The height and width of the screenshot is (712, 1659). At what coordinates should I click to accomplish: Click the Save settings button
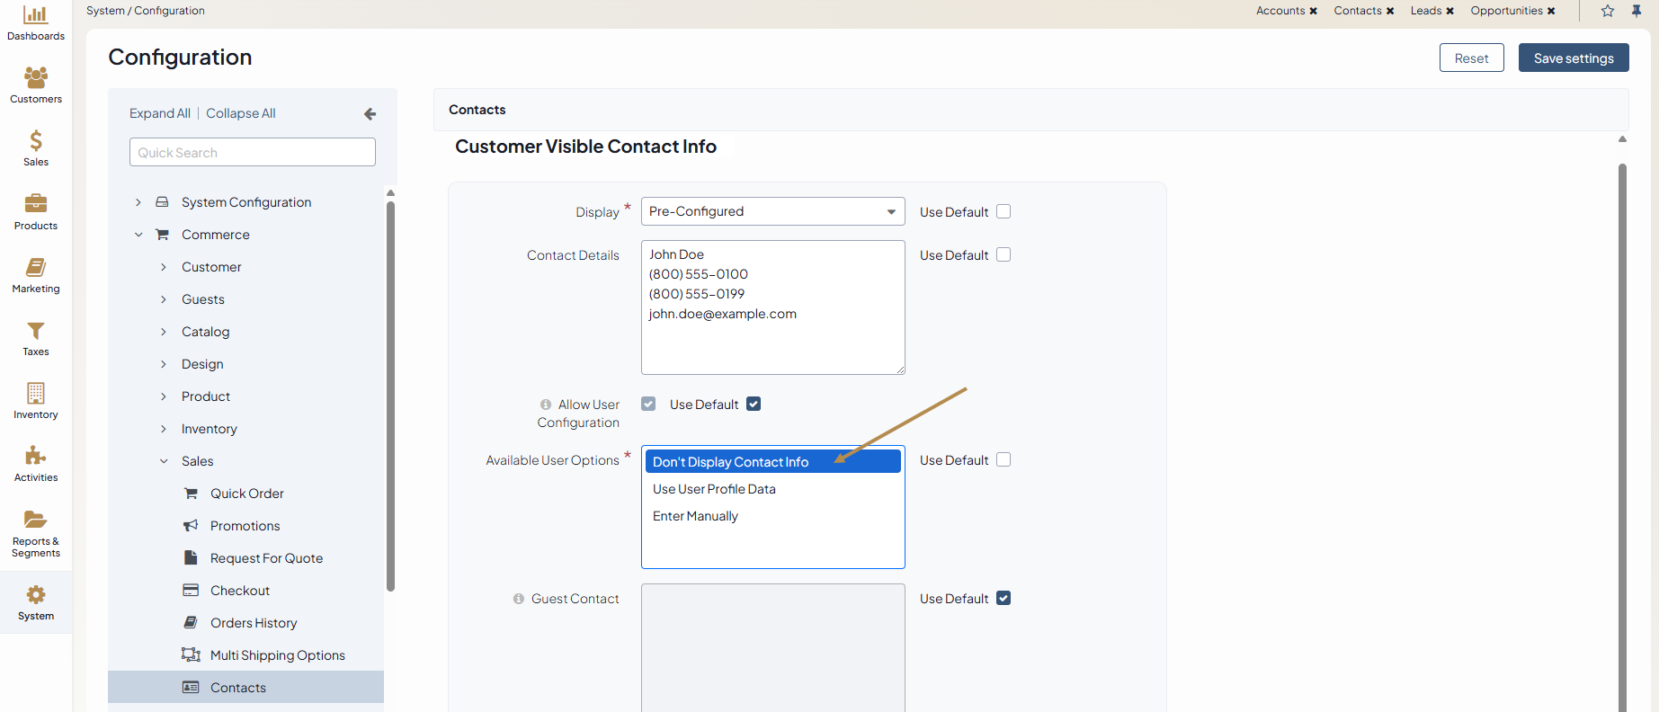[x=1573, y=58]
